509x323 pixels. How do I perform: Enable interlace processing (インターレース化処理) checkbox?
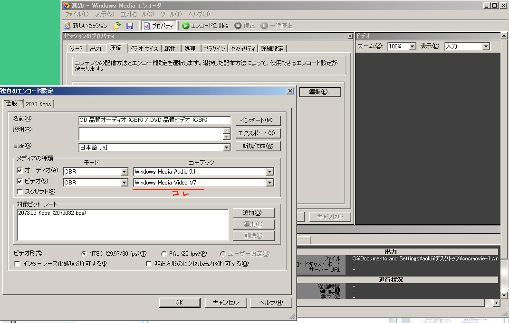[18, 264]
